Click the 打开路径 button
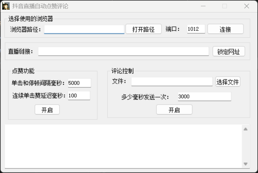This screenshot has width=258, height=173. pos(143,29)
